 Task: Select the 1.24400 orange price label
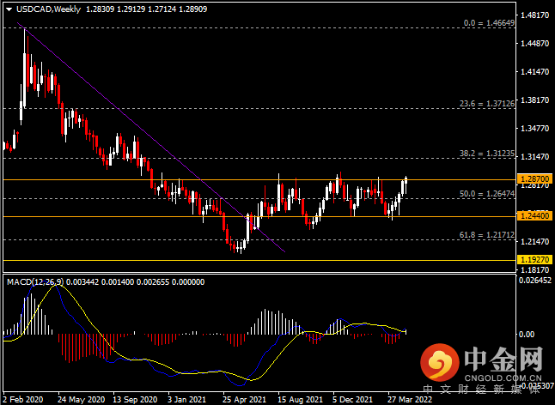(534, 215)
